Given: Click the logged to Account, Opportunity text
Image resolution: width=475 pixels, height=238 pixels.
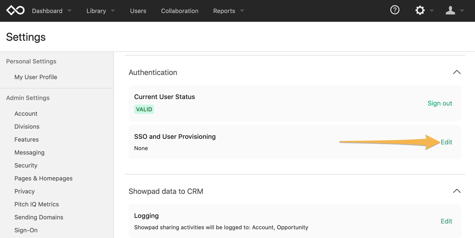Looking at the screenshot, I should coord(221,227).
